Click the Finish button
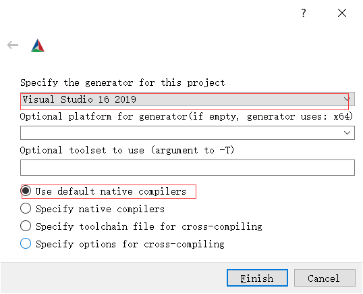The width and height of the screenshot is (363, 294). (257, 278)
